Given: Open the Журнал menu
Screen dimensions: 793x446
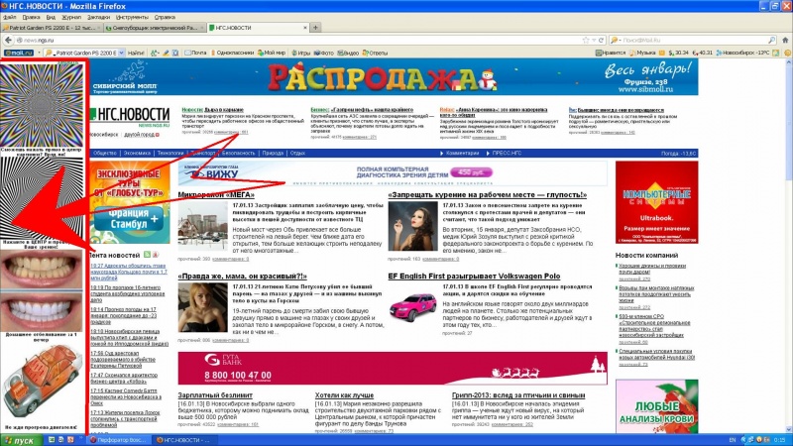Looking at the screenshot, I should tap(70, 17).
